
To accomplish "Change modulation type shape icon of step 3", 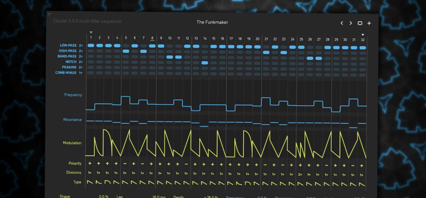I will 107,182.
